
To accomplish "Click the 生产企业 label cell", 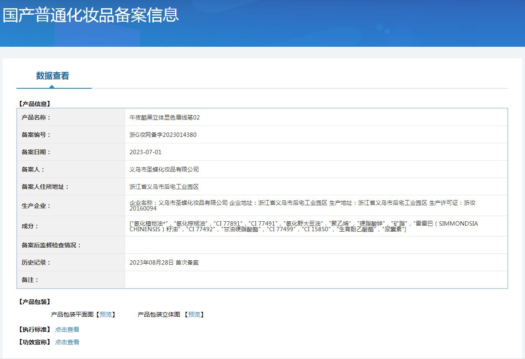I will pyautogui.click(x=71, y=206).
